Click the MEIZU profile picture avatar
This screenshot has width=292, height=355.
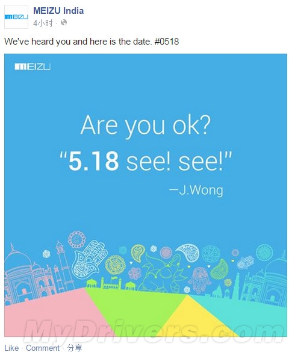tap(16, 17)
